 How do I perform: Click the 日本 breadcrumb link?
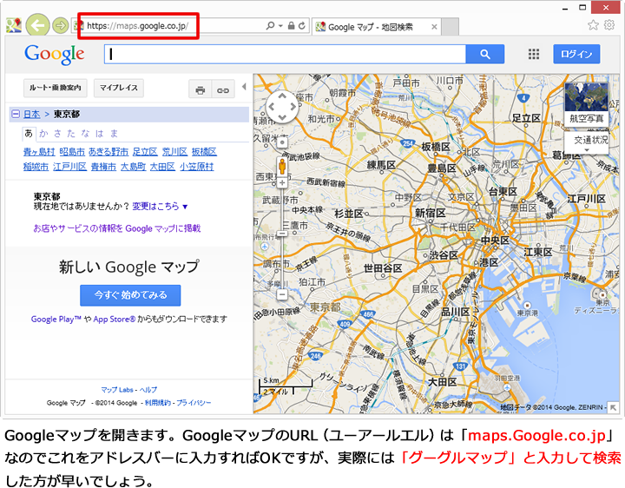31,115
